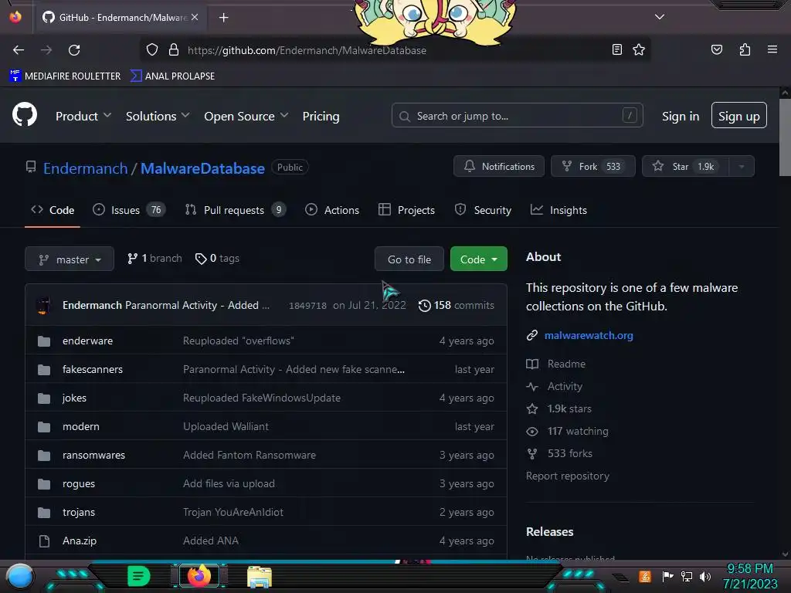Open the Firefox tracking protection shield

click(152, 49)
